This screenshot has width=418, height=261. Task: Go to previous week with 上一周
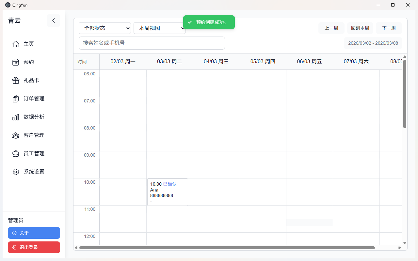tap(331, 28)
